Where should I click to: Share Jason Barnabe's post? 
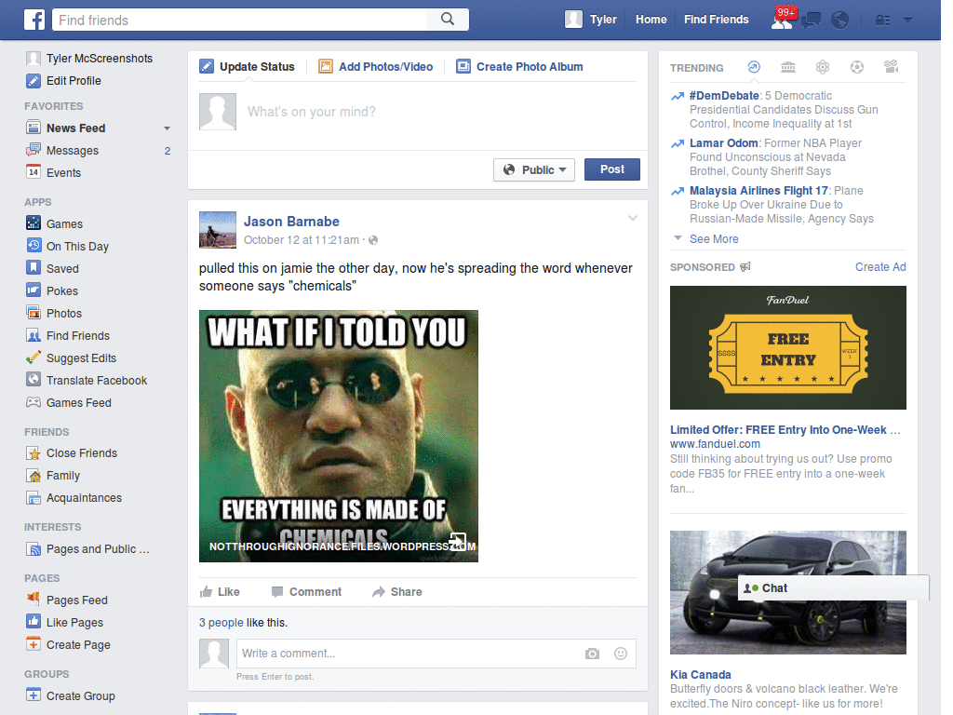(396, 591)
